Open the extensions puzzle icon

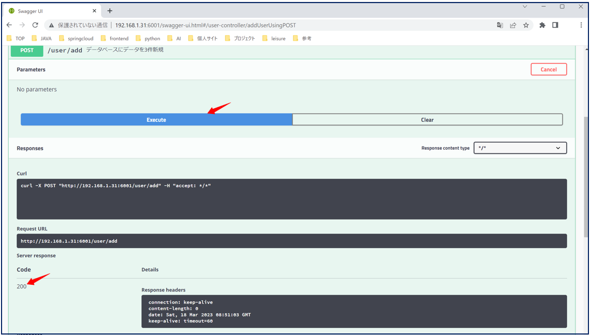[542, 25]
